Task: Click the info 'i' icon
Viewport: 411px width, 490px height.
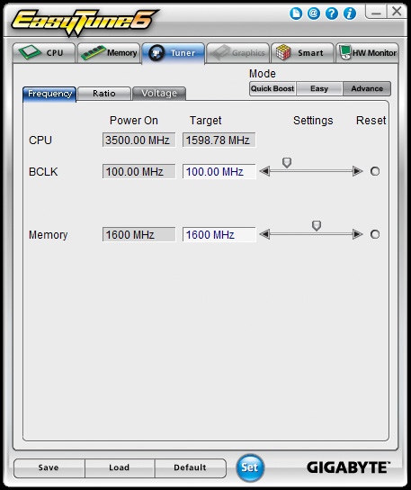Action: click(x=350, y=14)
